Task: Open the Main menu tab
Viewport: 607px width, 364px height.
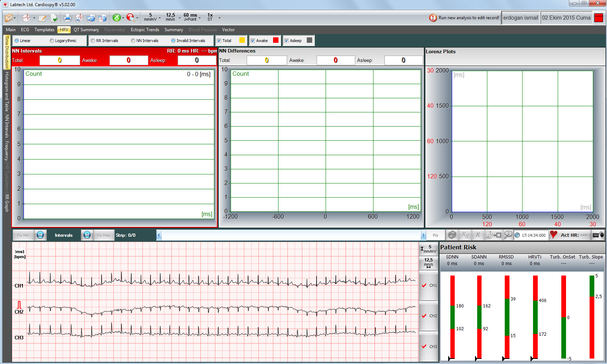Action: coord(11,30)
